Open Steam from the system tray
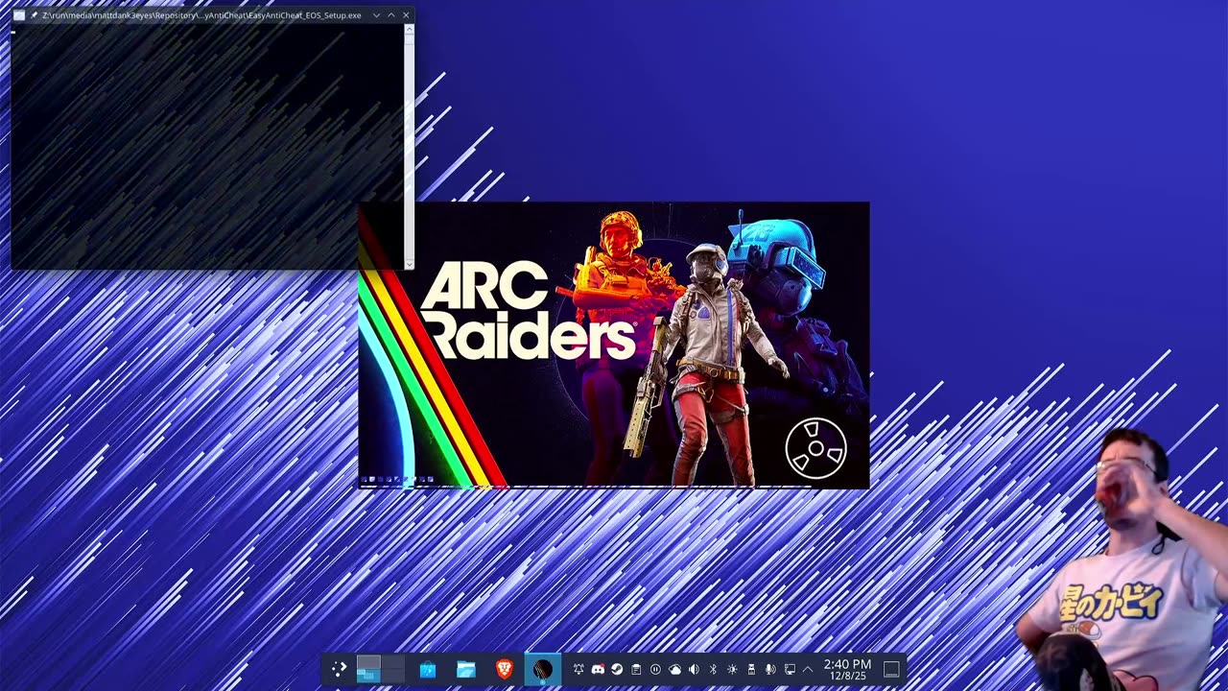Screen dimensions: 1228x691 pos(617,669)
